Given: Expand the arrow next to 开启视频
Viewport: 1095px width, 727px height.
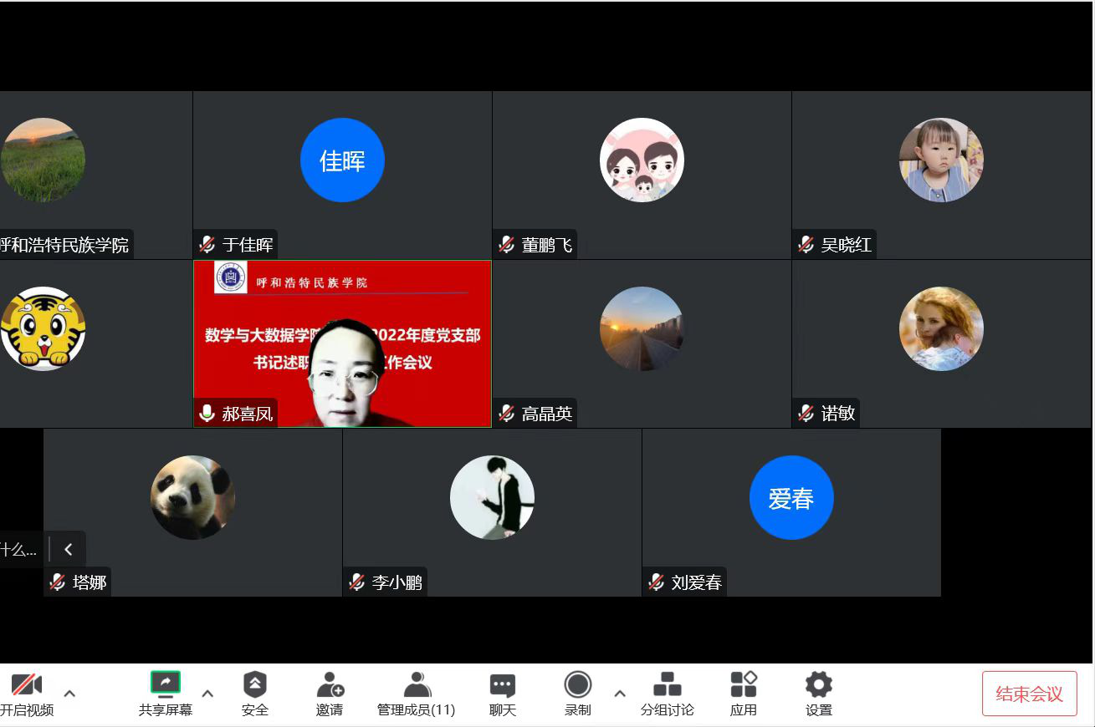Looking at the screenshot, I should [70, 693].
